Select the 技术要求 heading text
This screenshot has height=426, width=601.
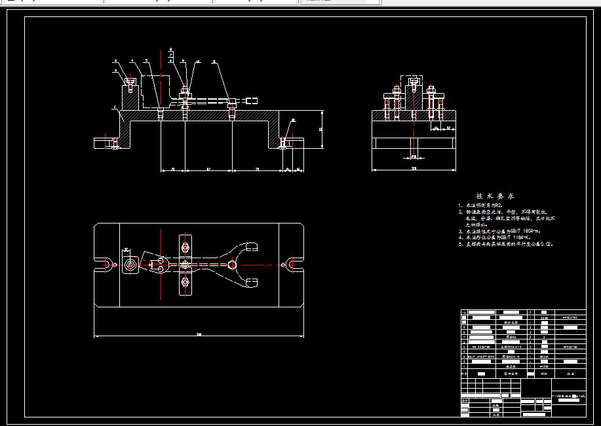coord(495,197)
